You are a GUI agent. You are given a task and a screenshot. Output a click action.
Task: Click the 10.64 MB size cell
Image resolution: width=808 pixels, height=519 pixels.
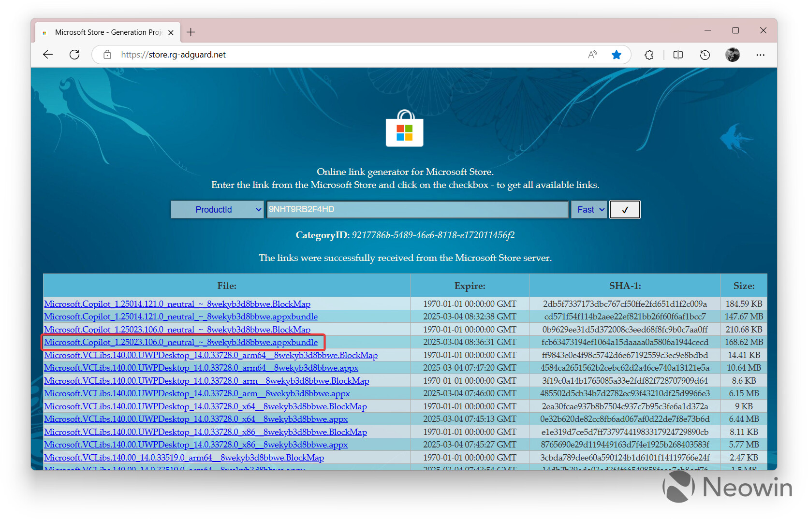click(x=744, y=368)
